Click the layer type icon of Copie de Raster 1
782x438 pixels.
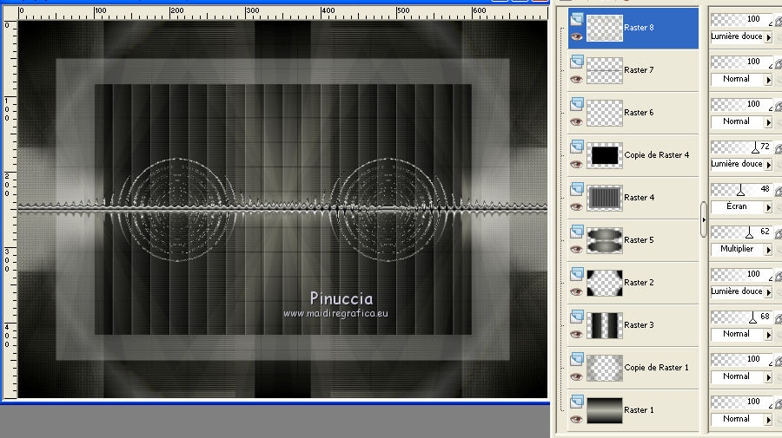click(x=577, y=358)
